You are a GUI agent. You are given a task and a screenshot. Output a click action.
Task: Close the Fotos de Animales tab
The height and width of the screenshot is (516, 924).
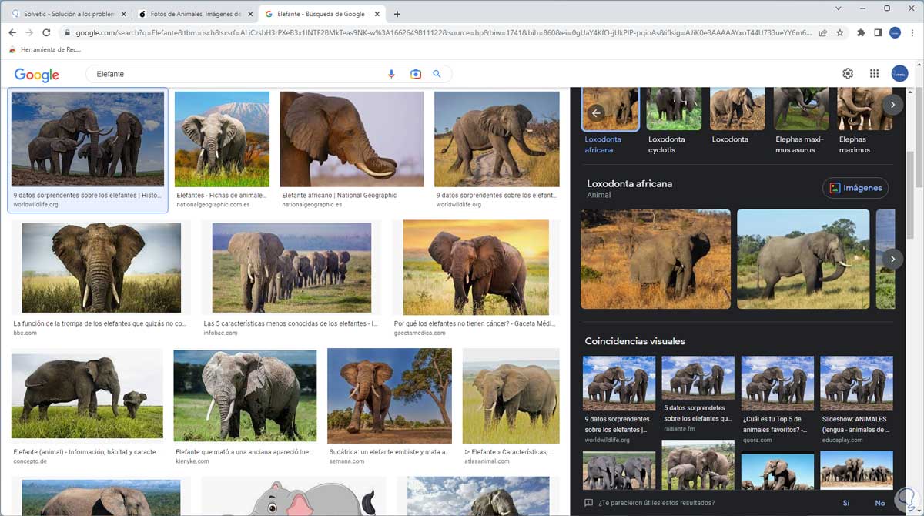[250, 14]
